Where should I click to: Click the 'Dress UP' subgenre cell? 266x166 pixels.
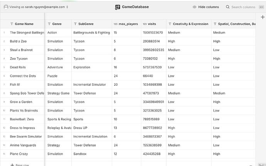click(x=92, y=128)
